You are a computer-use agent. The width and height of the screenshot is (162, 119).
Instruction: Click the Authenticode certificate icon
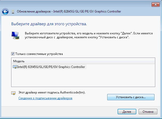13,93
